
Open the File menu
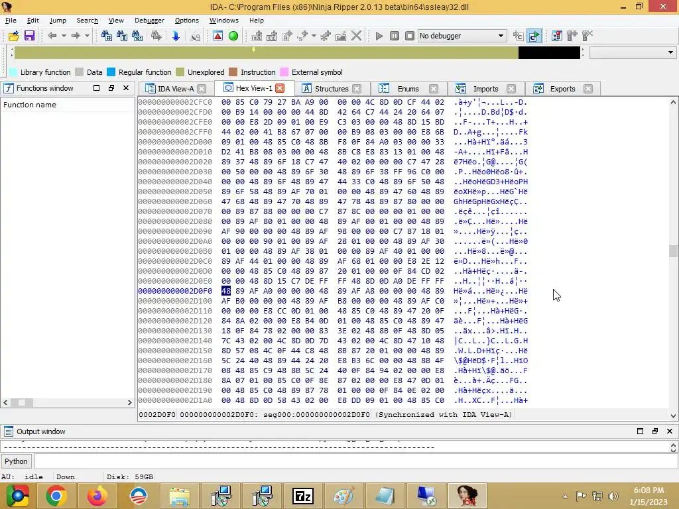tap(11, 21)
